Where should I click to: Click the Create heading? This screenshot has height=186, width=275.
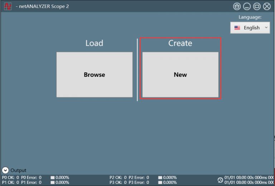pyautogui.click(x=180, y=43)
